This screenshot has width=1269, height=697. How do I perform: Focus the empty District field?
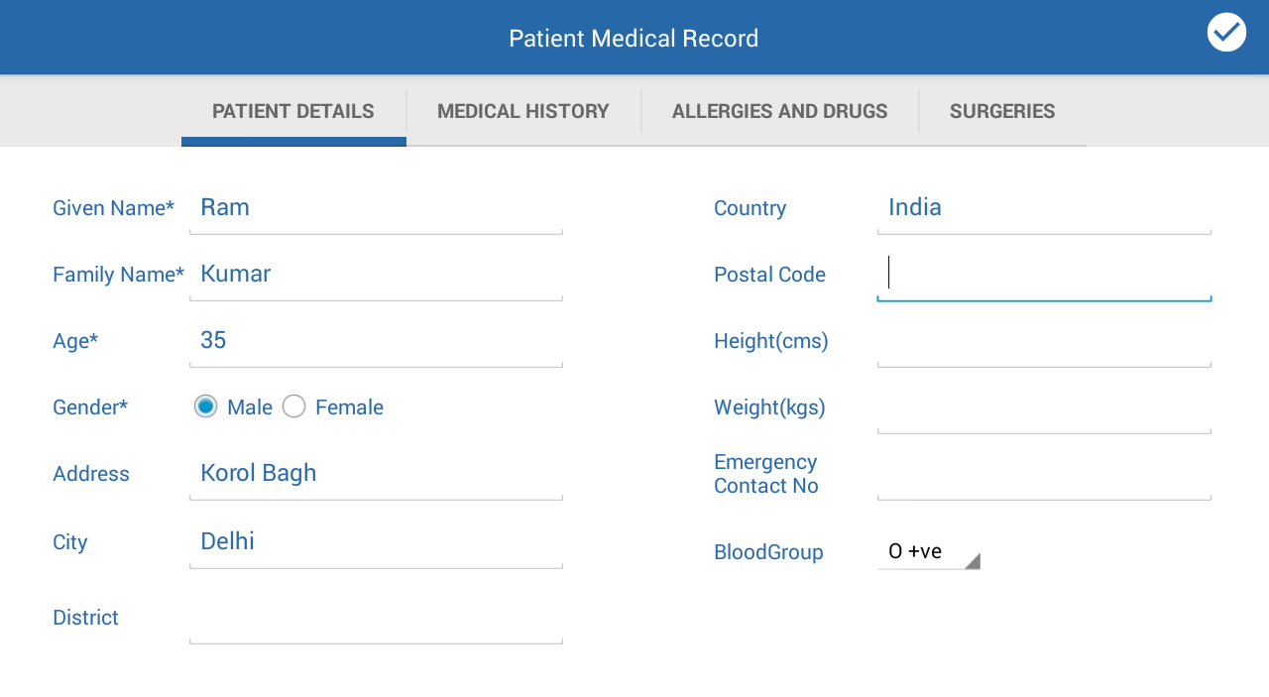pyautogui.click(x=376, y=619)
